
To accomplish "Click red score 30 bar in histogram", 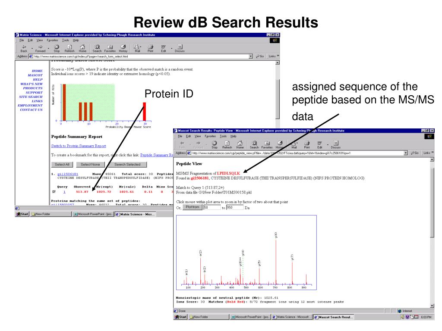I will 145,112.
